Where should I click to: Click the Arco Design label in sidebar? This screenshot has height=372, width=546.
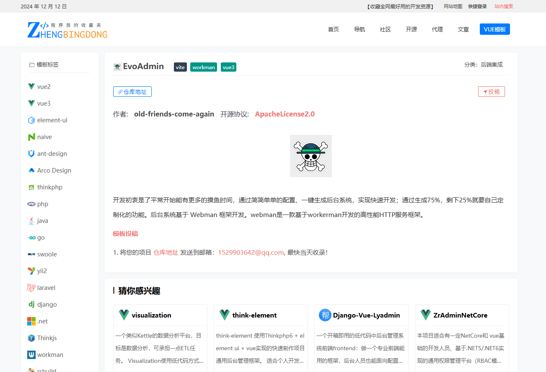tap(54, 170)
